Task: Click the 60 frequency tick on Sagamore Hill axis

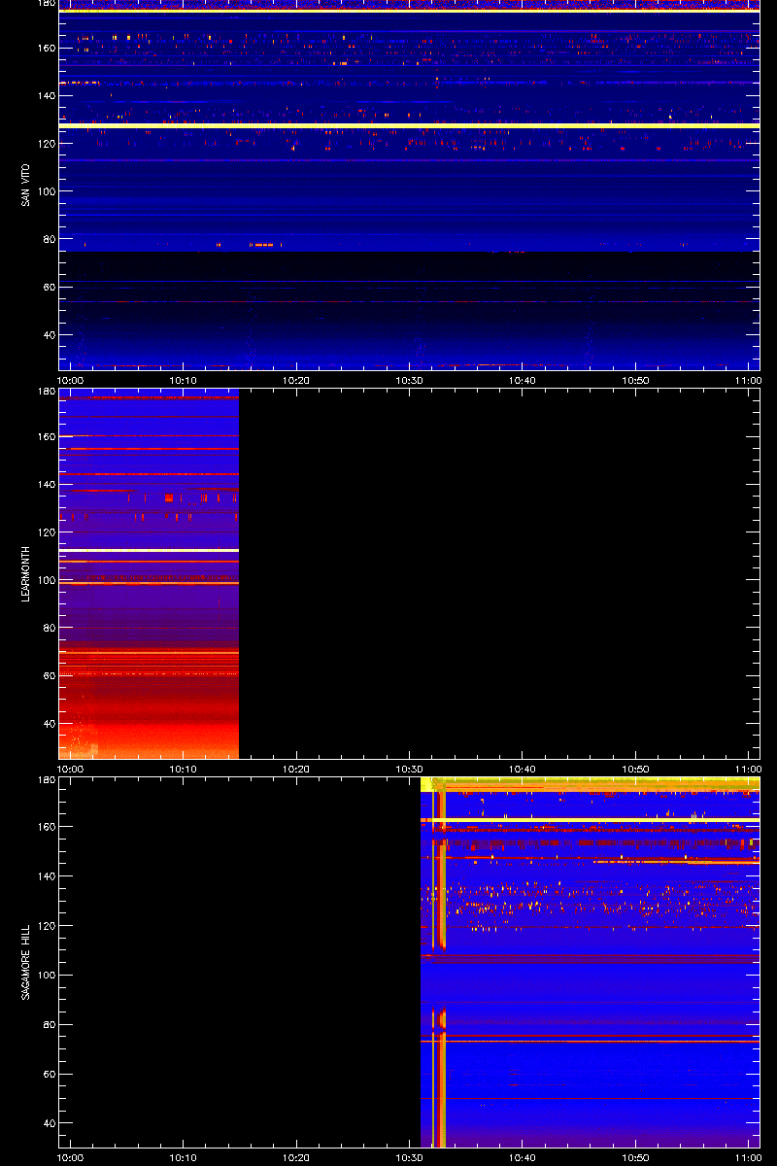Action: pos(49,1074)
